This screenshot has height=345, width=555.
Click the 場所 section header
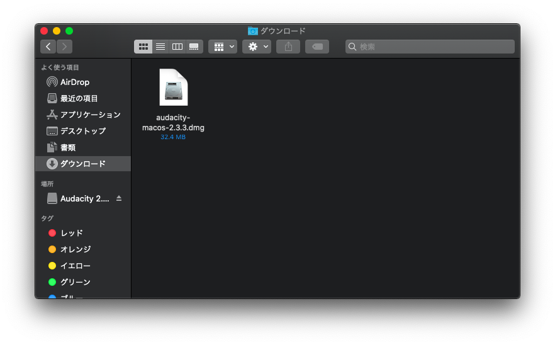click(x=47, y=184)
